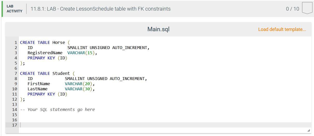Place cursor on empty line 17
The height and width of the screenshot is (136, 314).
point(165,125)
